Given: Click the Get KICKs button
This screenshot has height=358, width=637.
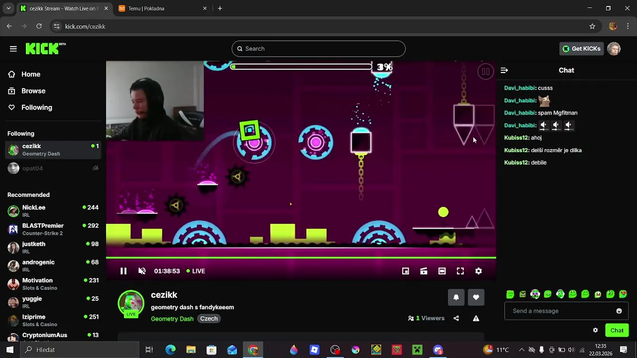Looking at the screenshot, I should [x=581, y=49].
